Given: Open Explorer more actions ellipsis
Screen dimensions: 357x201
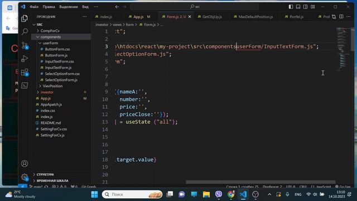Looking at the screenshot, I should pos(84,17).
